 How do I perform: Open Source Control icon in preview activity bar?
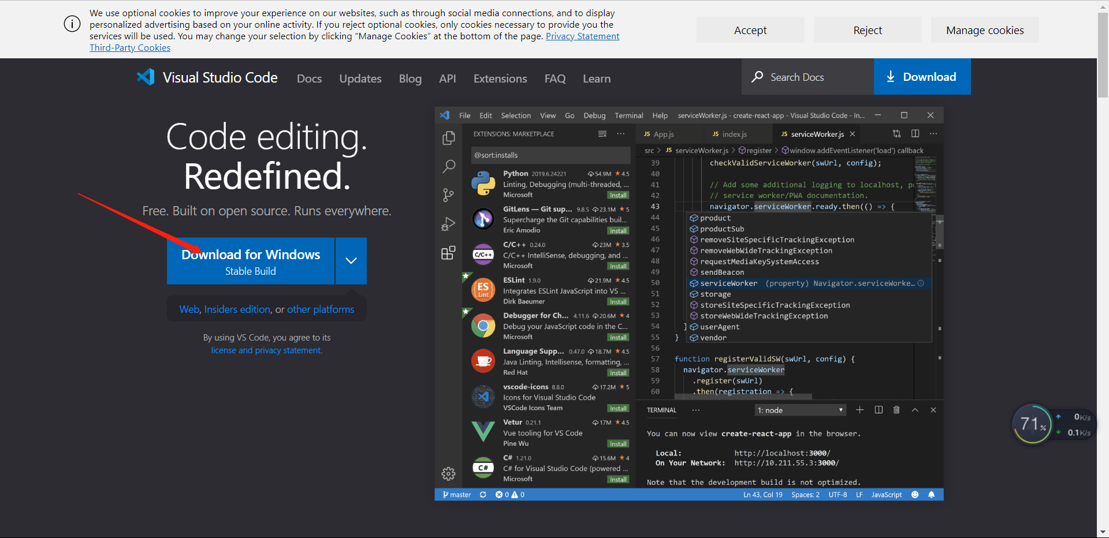pyautogui.click(x=449, y=195)
